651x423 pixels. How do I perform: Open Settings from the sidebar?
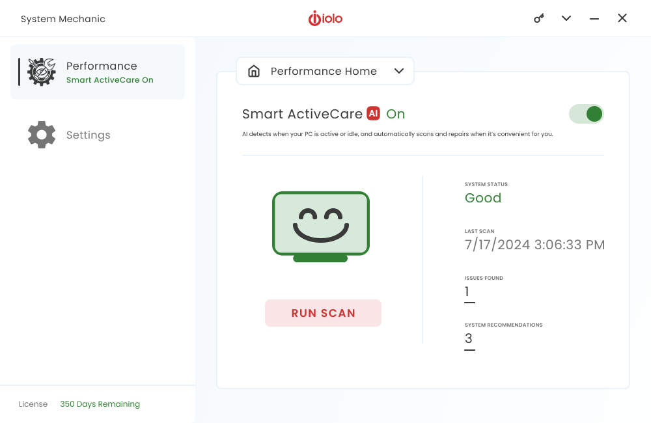[89, 135]
